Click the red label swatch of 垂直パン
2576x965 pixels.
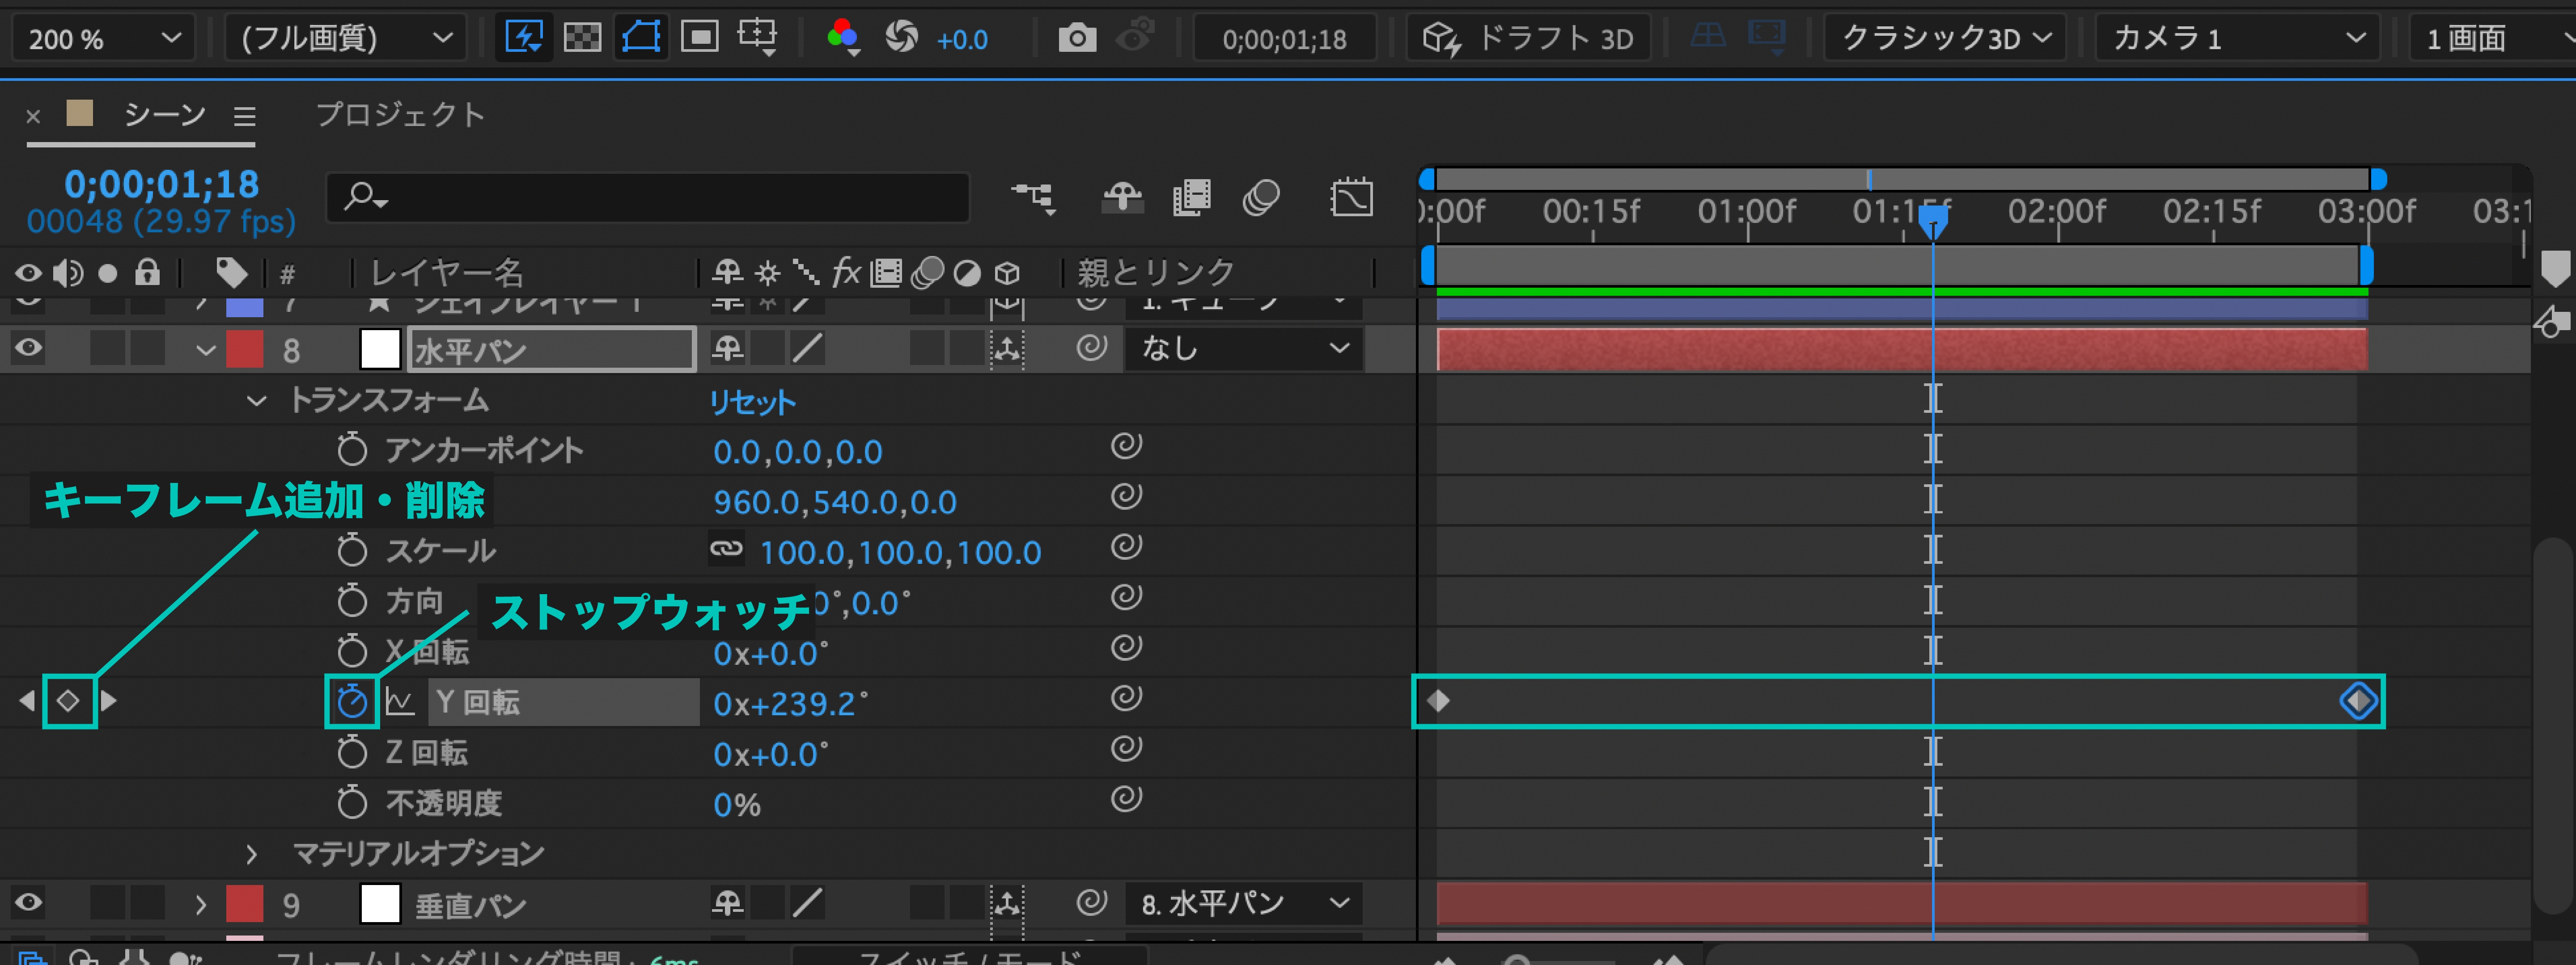(245, 904)
